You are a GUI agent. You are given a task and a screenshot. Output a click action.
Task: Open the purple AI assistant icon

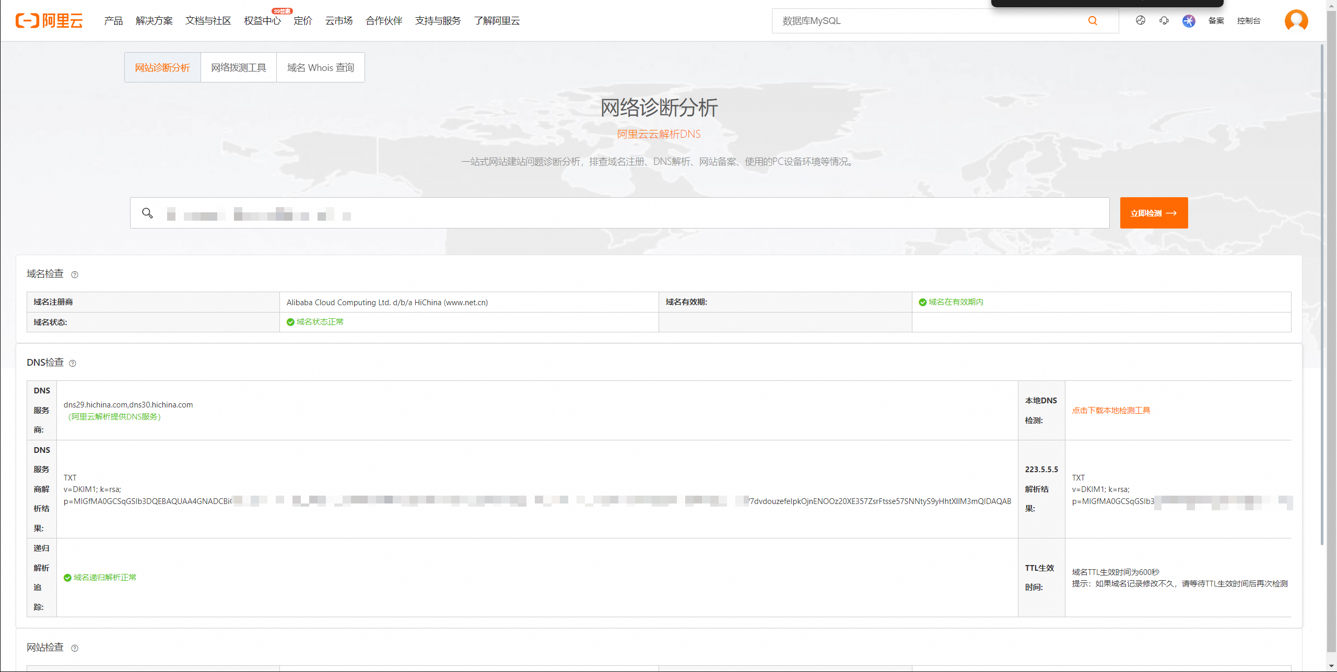tap(1189, 21)
